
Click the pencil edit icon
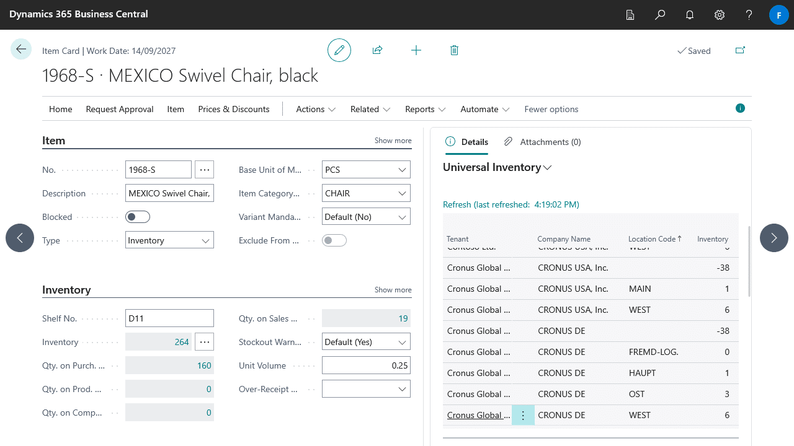[x=339, y=50]
